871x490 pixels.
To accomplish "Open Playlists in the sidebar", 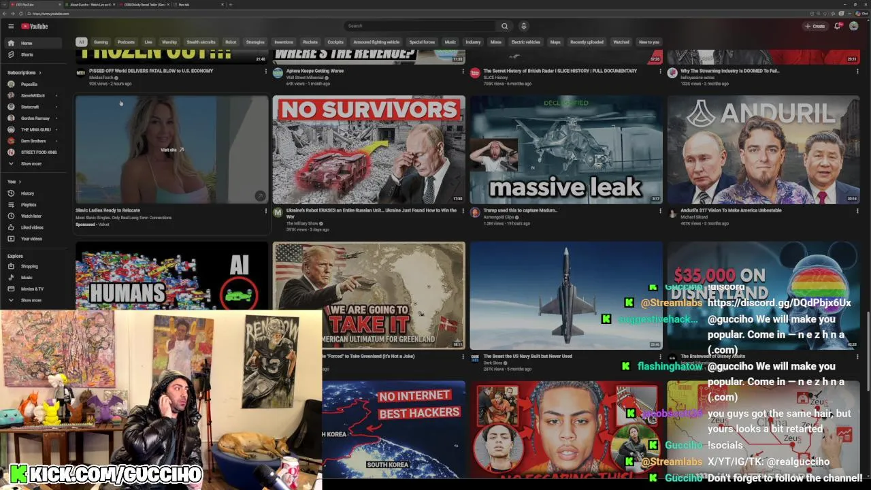I will [x=34, y=205].
